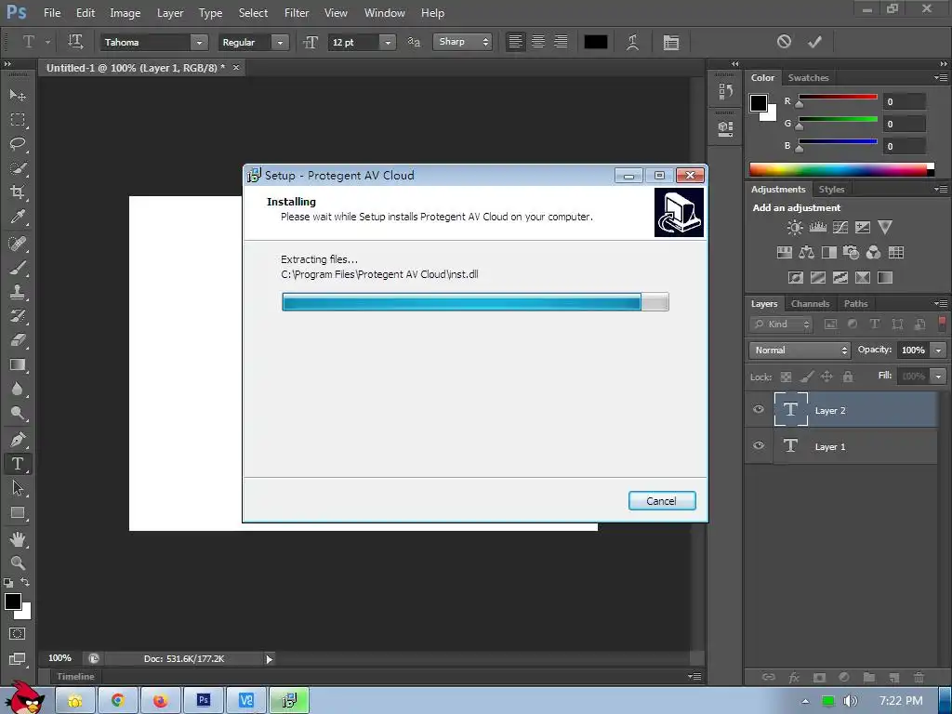Image resolution: width=952 pixels, height=714 pixels.
Task: Click the R value input field
Action: point(904,102)
